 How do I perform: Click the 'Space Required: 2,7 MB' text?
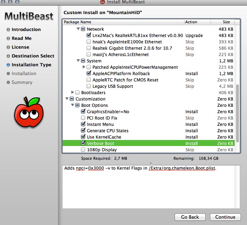(x=104, y=158)
